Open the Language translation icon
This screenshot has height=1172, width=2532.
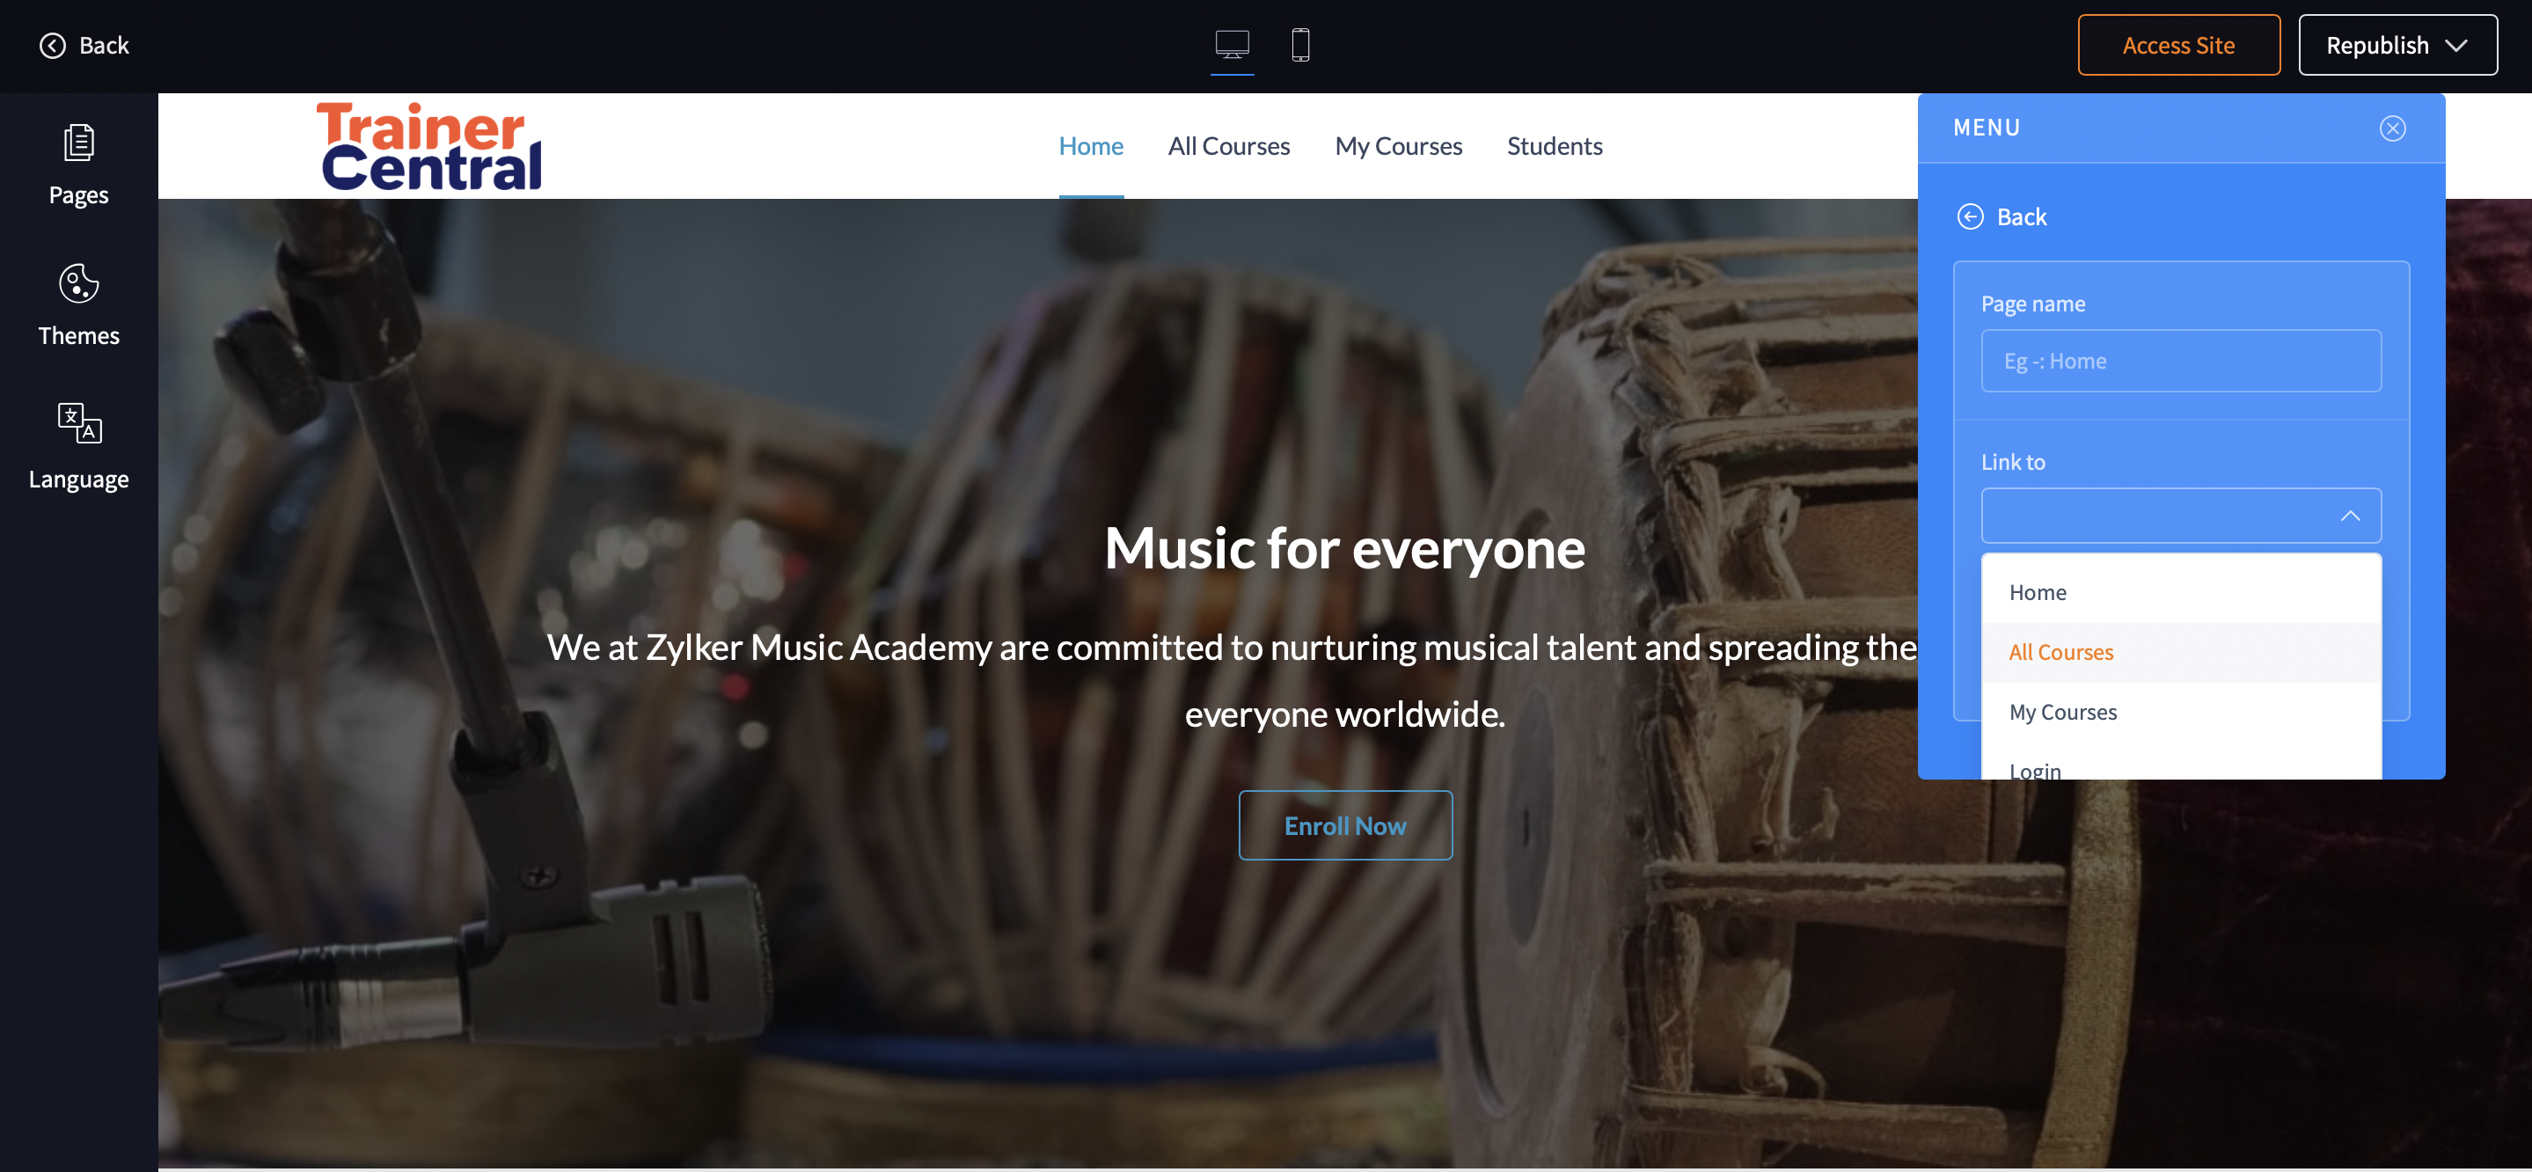coord(78,424)
